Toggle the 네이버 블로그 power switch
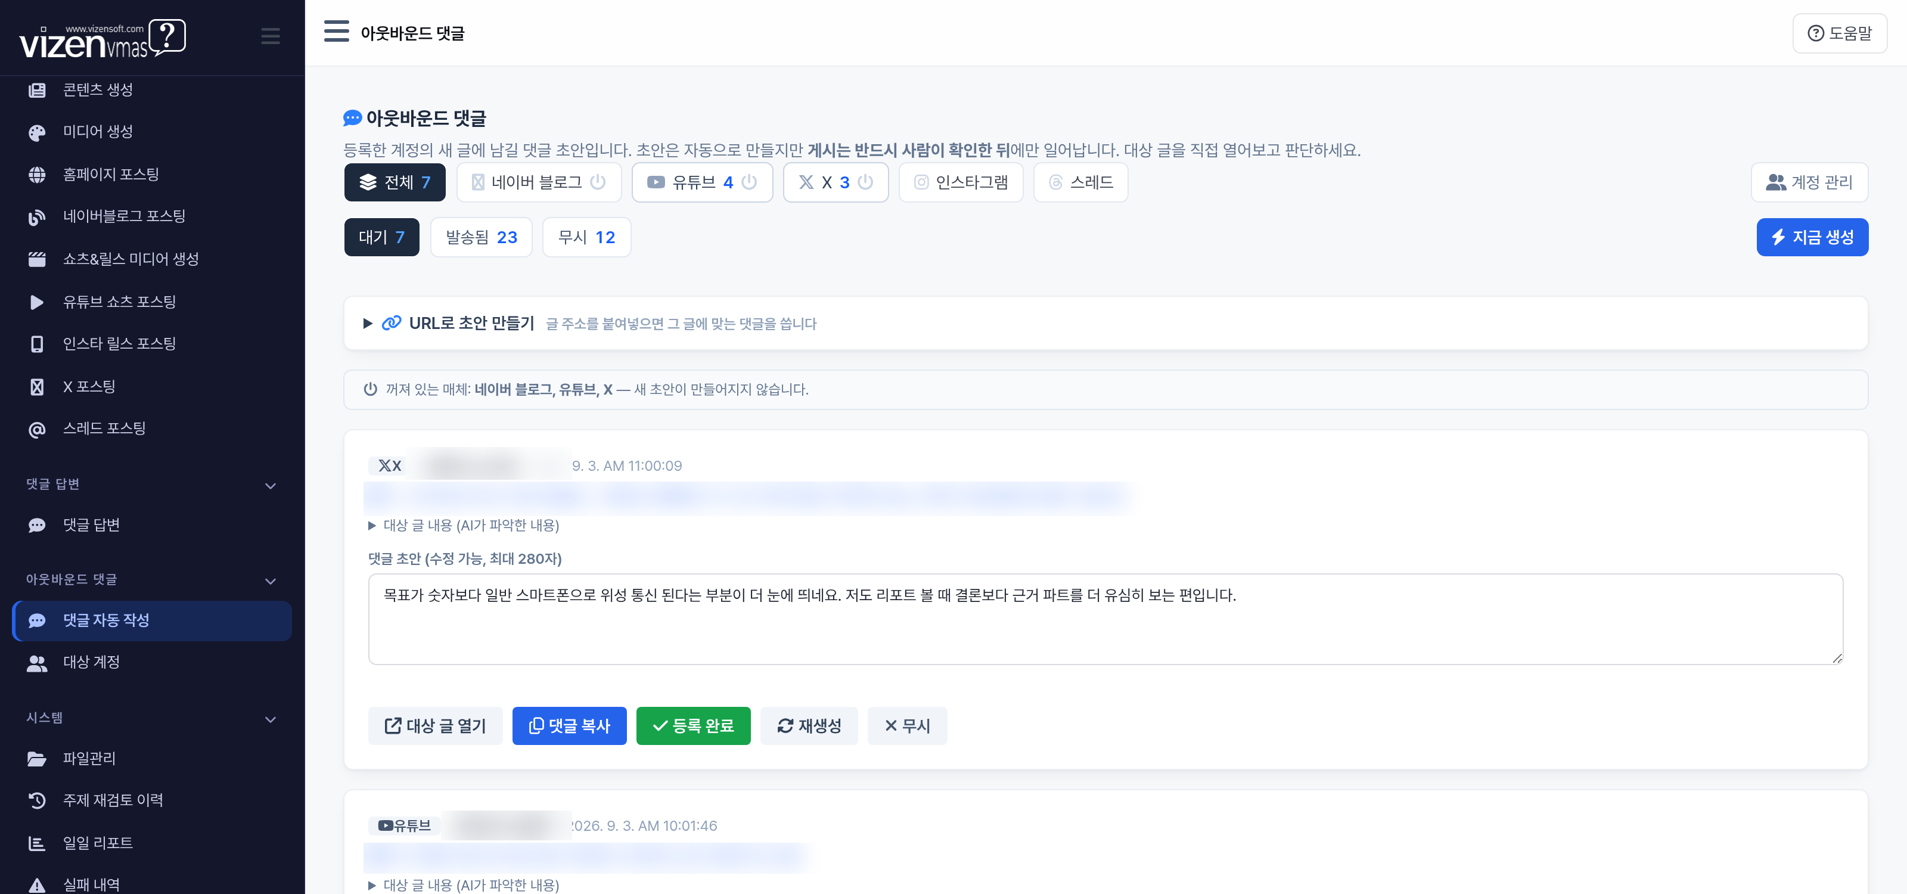Viewport: 1907px width, 894px height. [x=597, y=181]
